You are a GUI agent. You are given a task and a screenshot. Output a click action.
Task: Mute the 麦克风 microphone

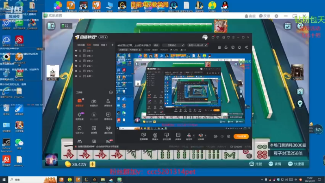189,137
